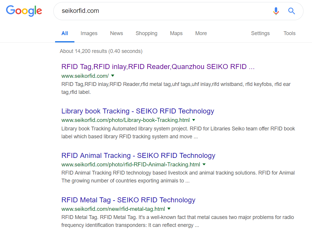Click the 'About 14,200 results' text
Screen dimensions: 312x238
101,51
